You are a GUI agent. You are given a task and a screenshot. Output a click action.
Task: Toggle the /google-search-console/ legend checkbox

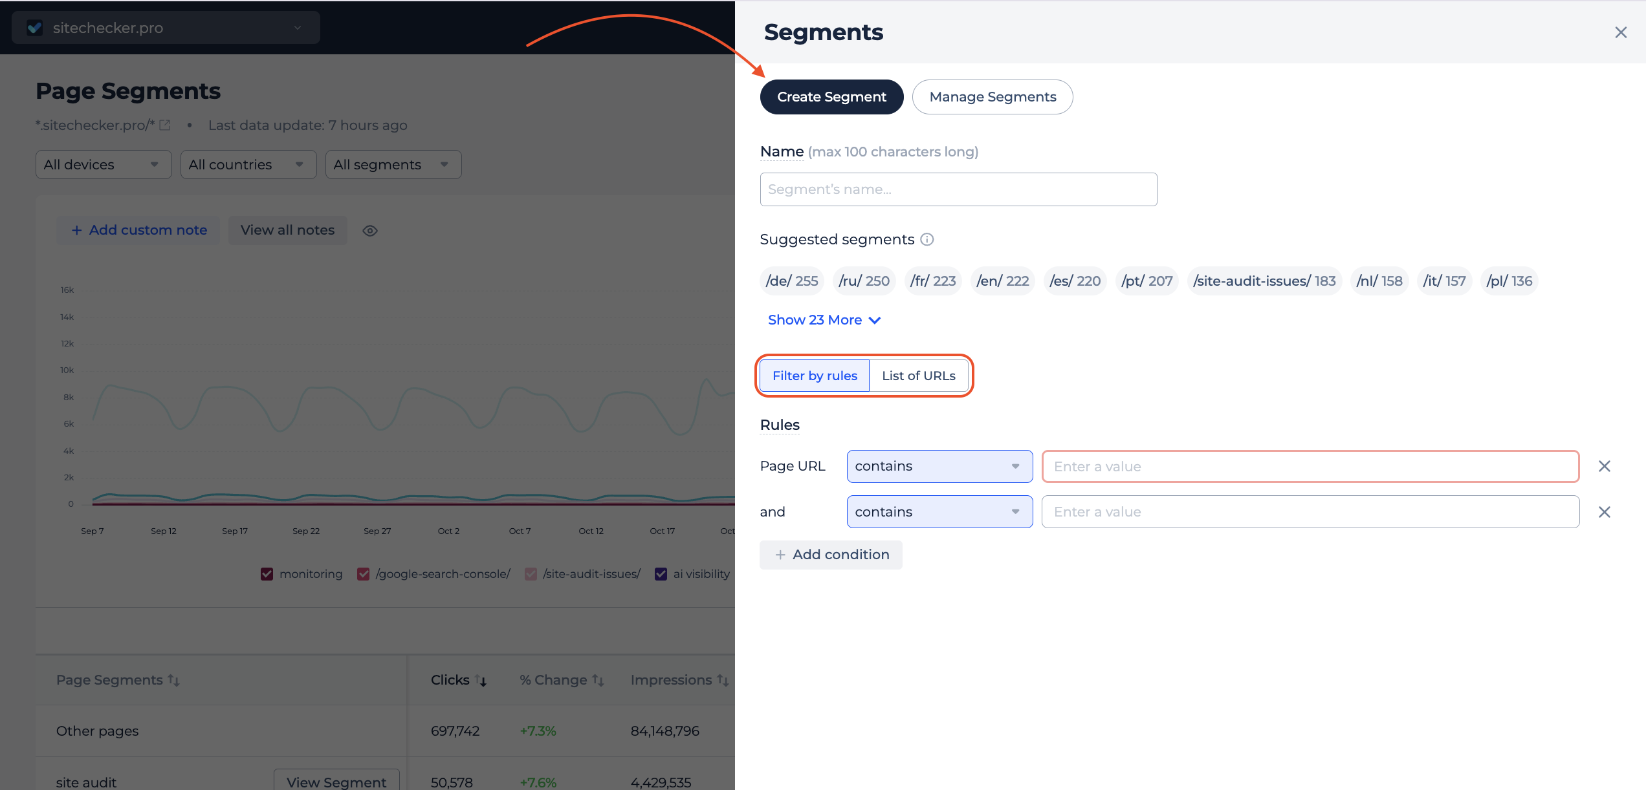[x=363, y=574]
